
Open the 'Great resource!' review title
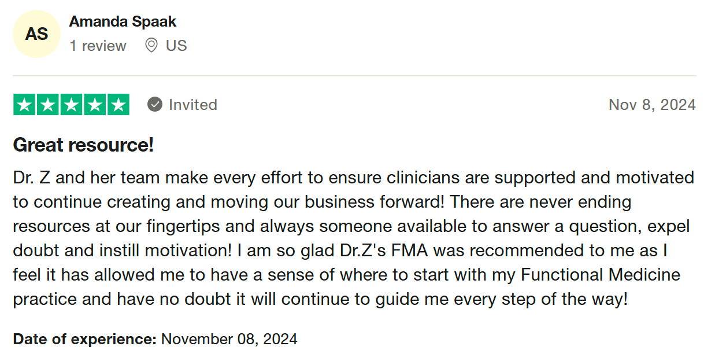83,145
